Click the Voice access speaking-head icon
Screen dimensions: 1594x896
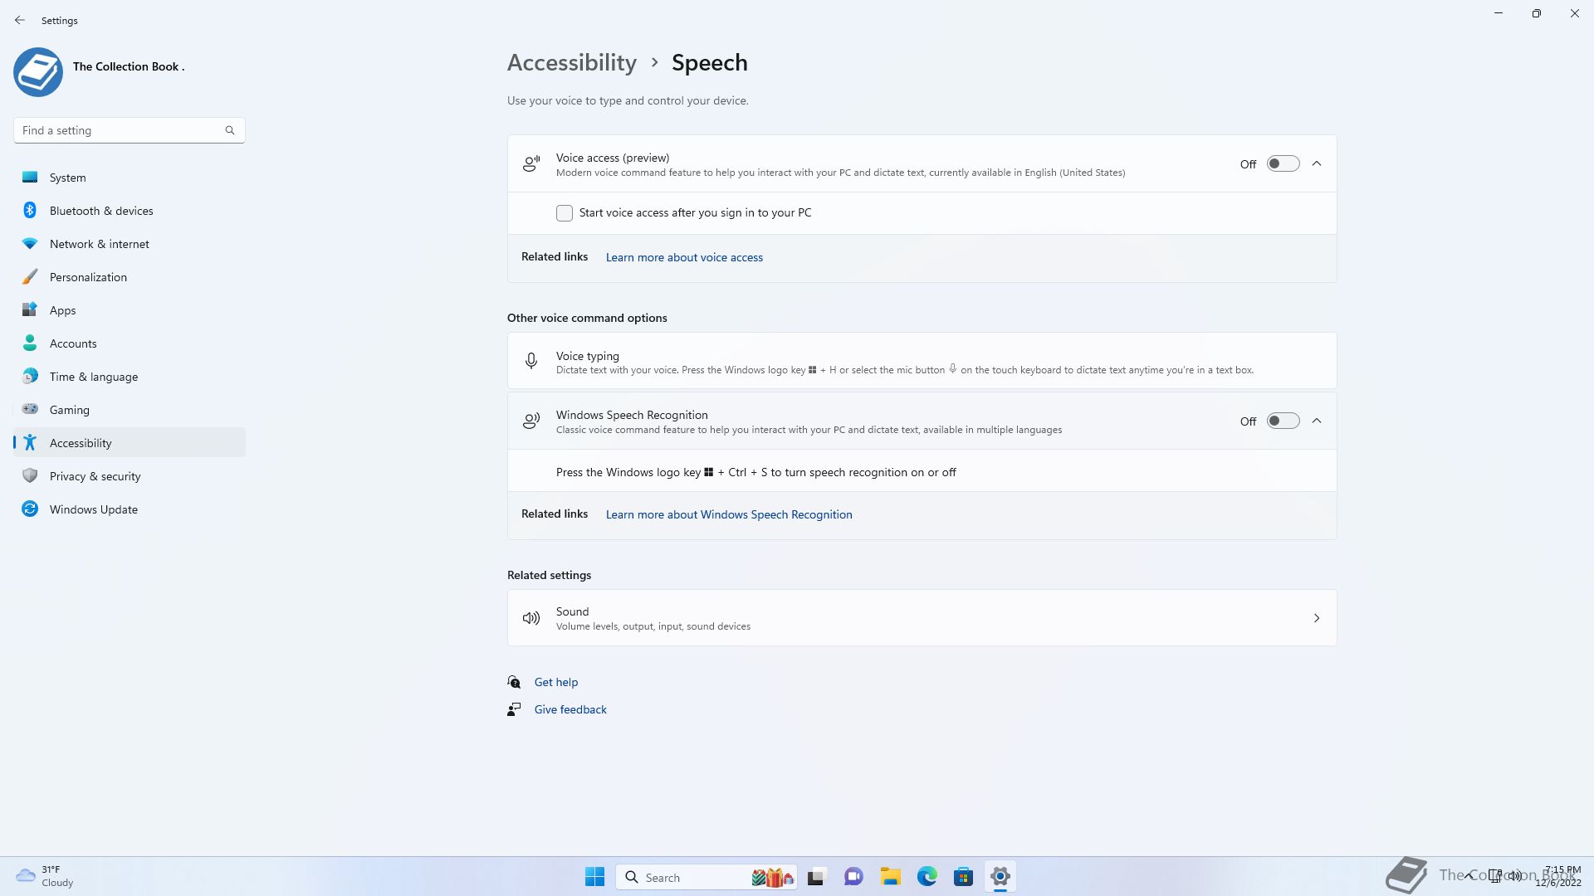(x=531, y=164)
